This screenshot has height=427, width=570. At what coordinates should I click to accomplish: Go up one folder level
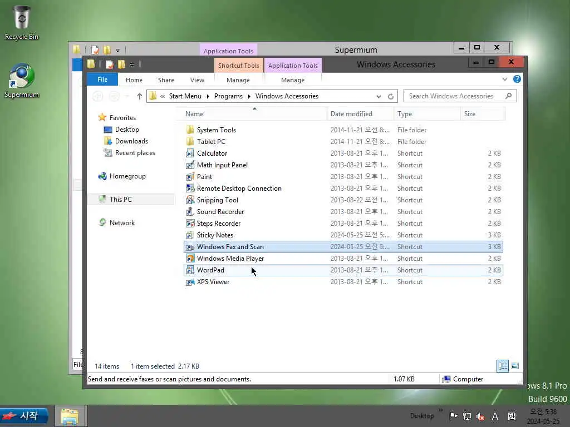pos(140,96)
